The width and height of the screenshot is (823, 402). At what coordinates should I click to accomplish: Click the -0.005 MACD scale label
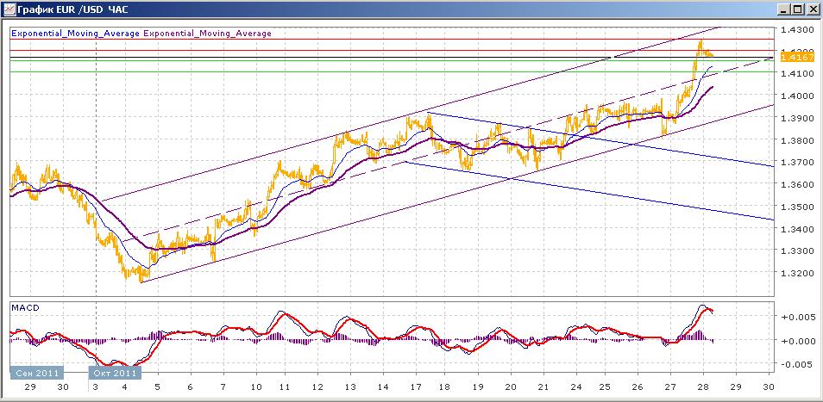(x=797, y=364)
